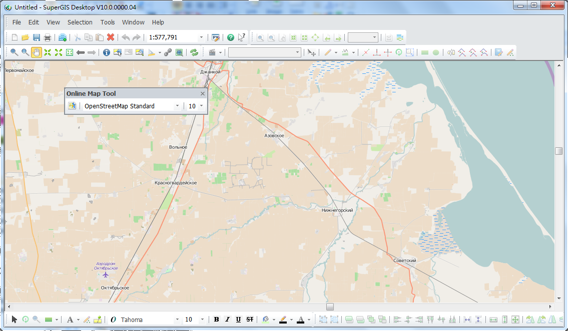
Task: Go to previous extent with left arrow
Action: (81, 52)
